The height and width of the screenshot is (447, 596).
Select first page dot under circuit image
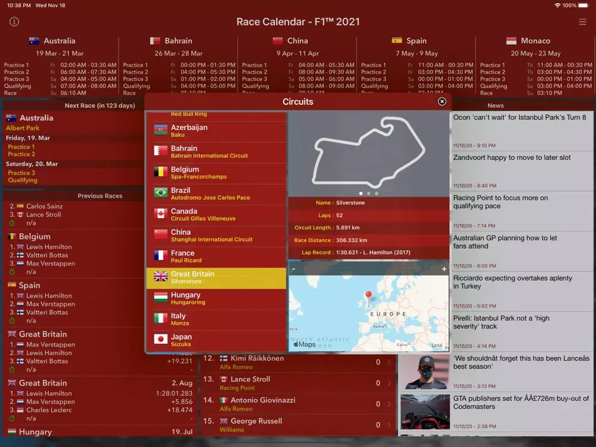[361, 194]
